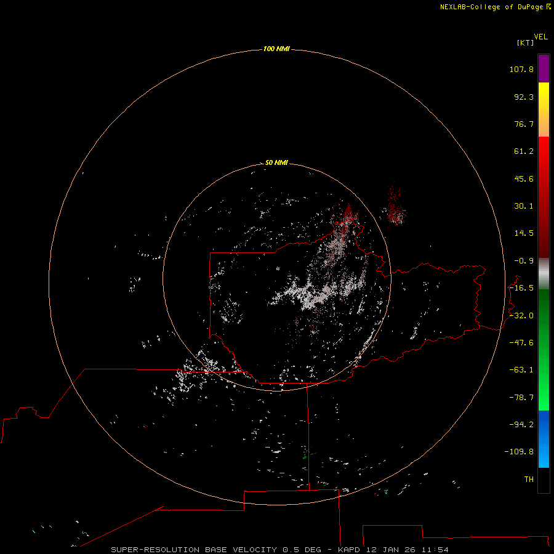Viewport: 554px width, 554px height.
Task: Click the yellow-orange band on velocity scale
Action: tap(544, 110)
